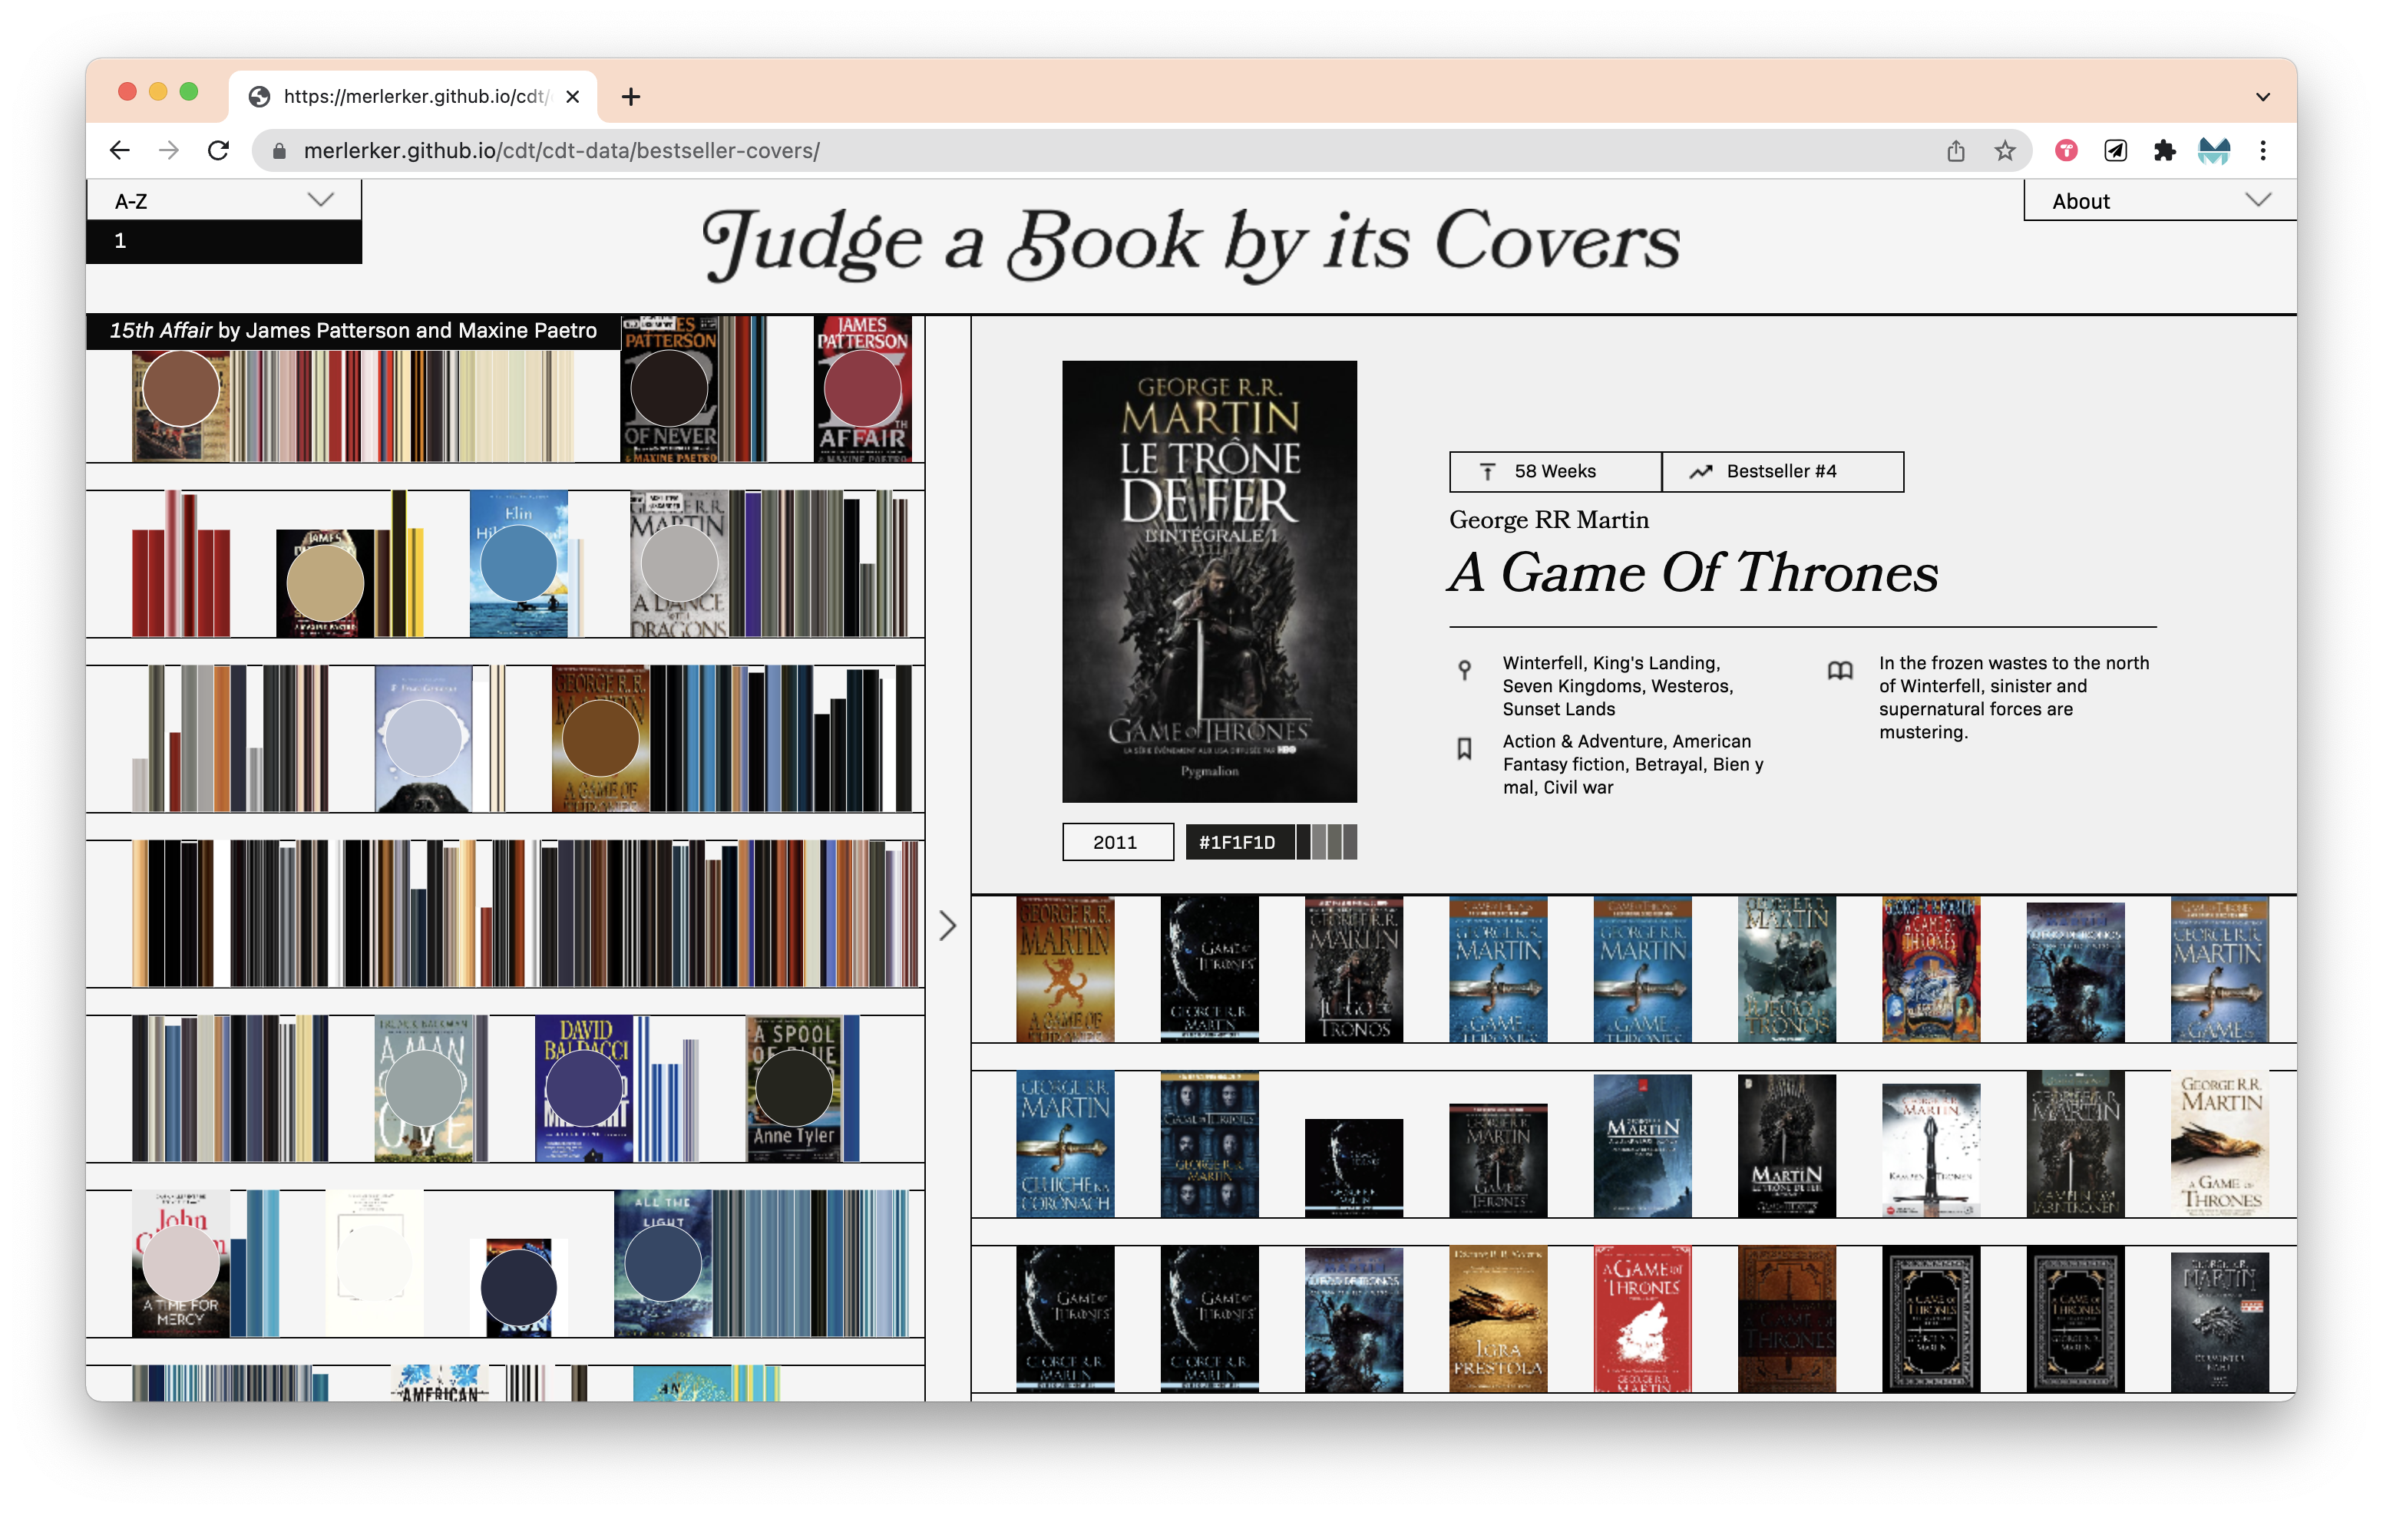Go forward to the next page

point(169,150)
